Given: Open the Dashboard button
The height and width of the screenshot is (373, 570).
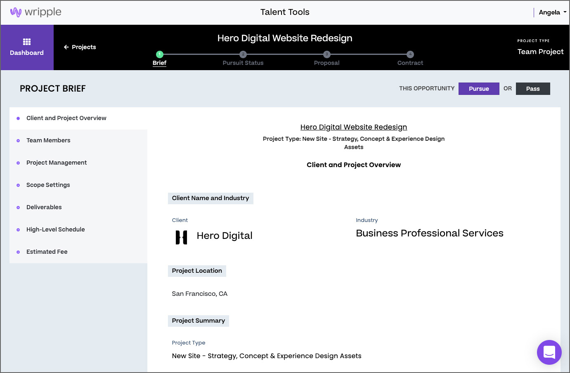Looking at the screenshot, I should point(27,47).
